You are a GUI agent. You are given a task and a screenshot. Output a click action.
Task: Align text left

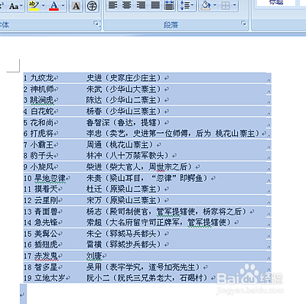(x=112, y=5)
